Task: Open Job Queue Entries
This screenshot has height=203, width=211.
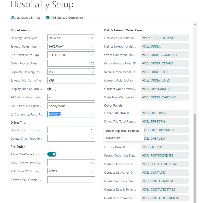Action: click(26, 18)
